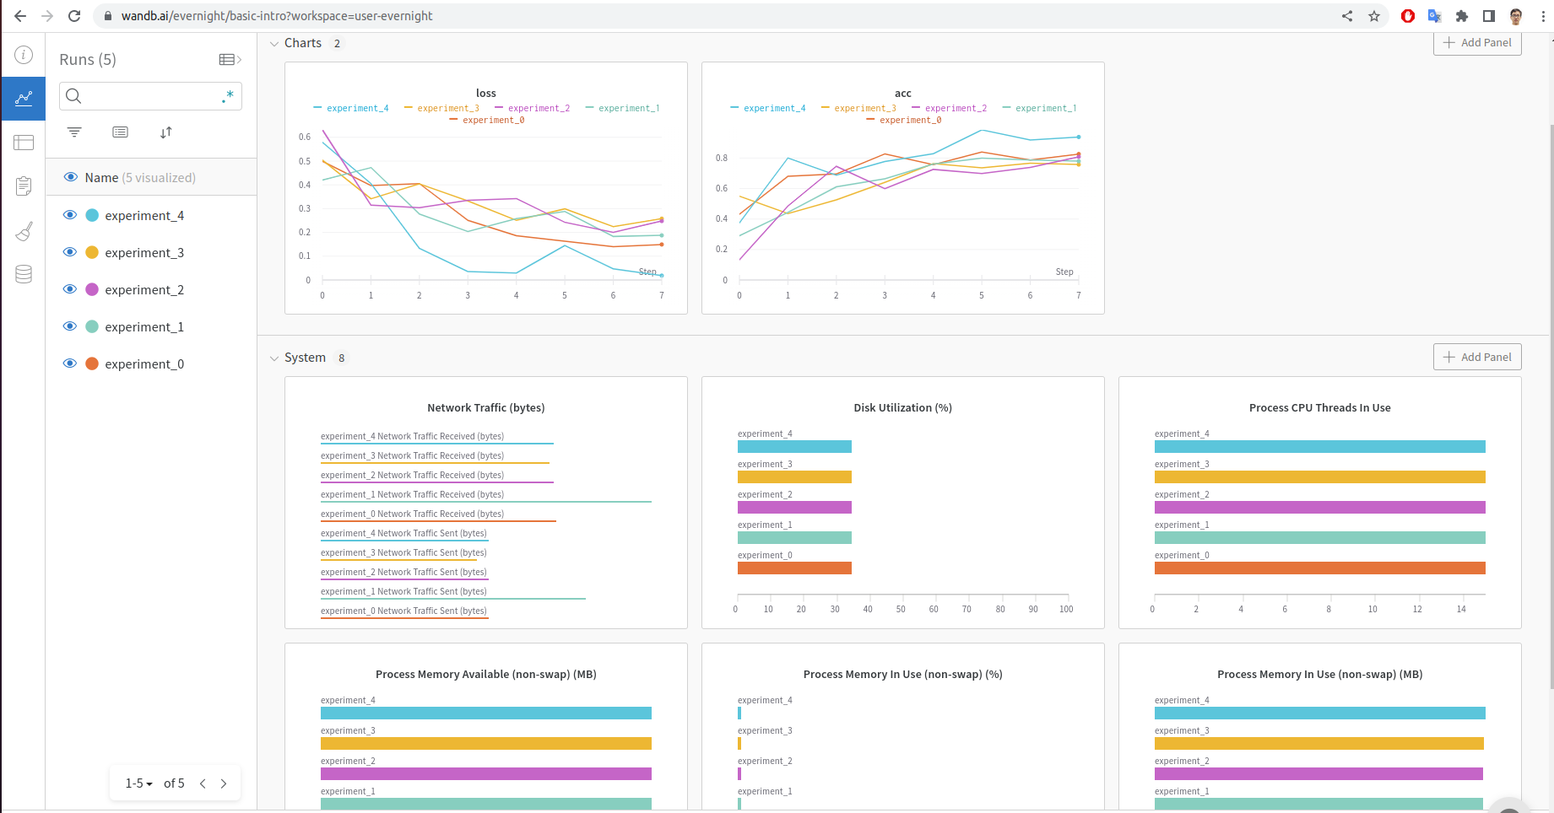1554x813 pixels.
Task: Toggle visibility of experiment_0 run
Action: tap(70, 363)
